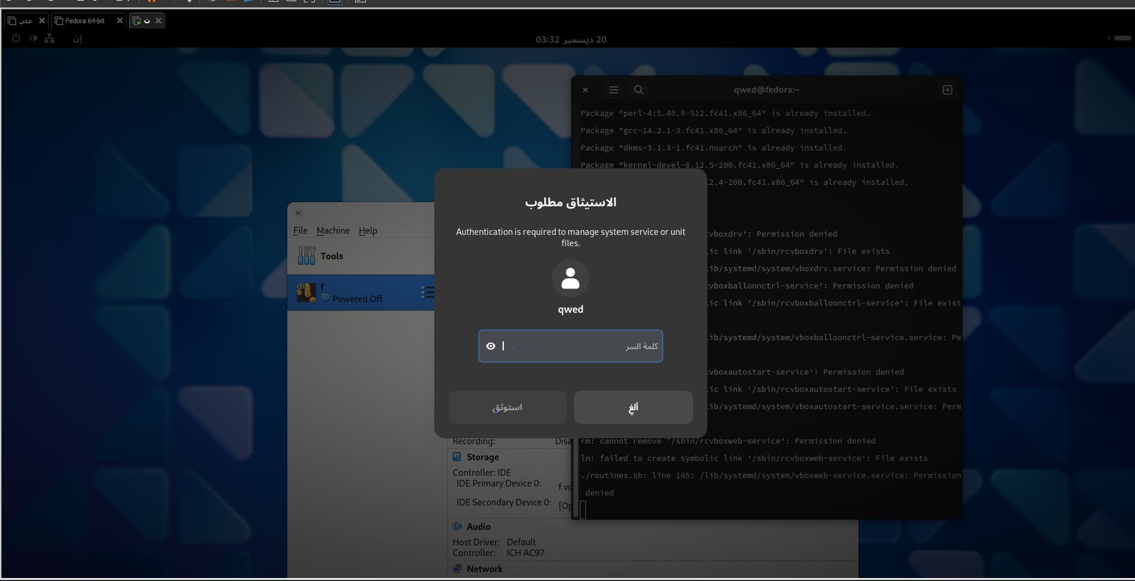Click the clock and date in top bar
The height and width of the screenshot is (581, 1135).
[x=570, y=40]
